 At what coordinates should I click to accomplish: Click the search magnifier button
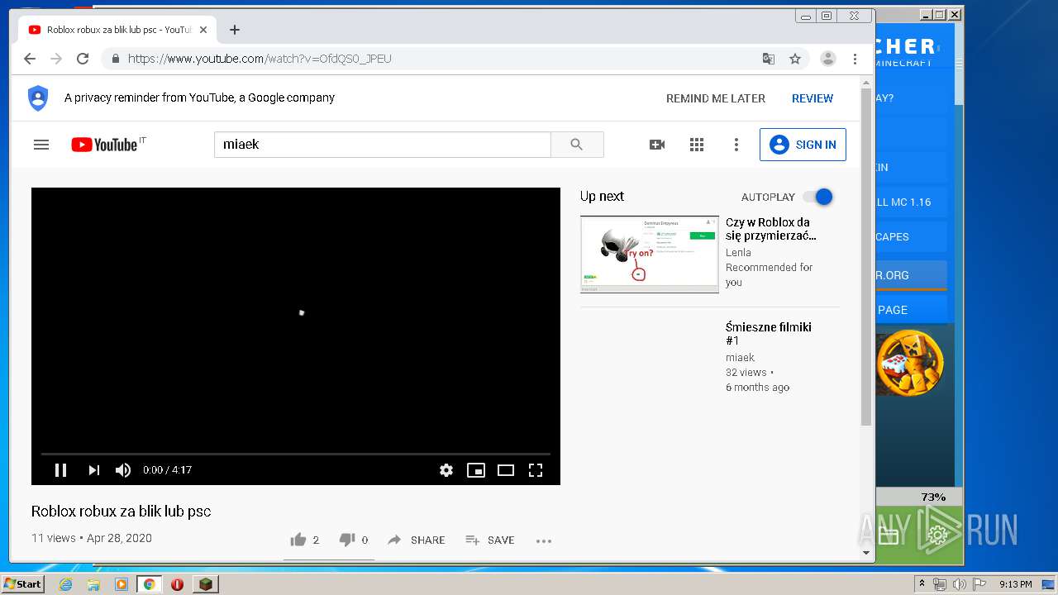pos(577,145)
